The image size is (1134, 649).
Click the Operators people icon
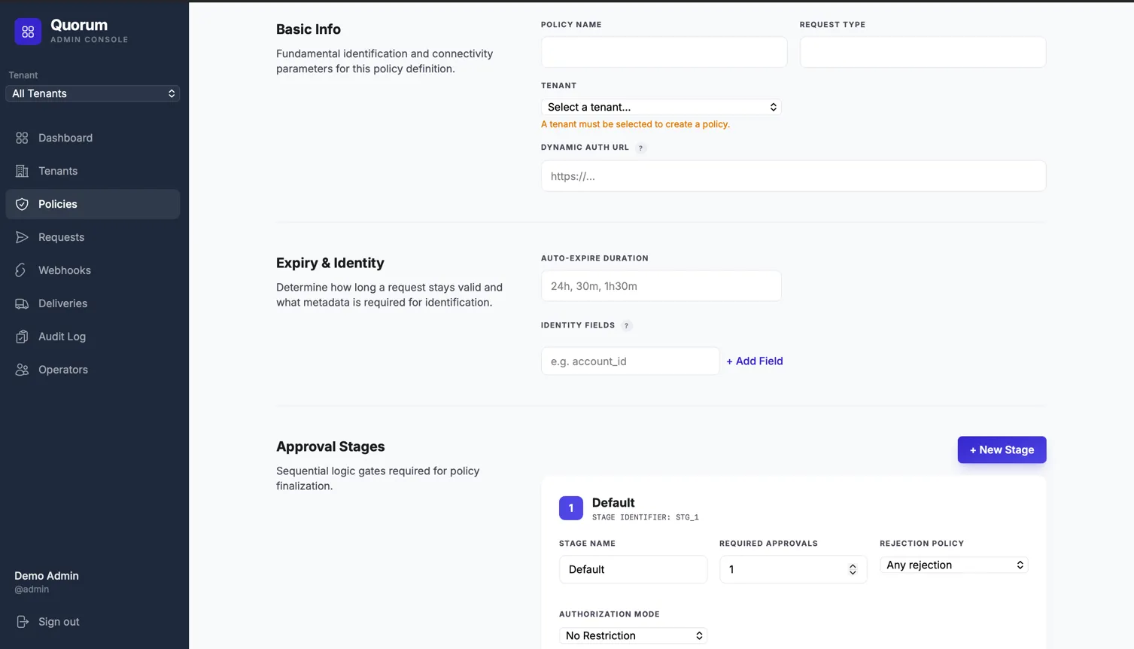pyautogui.click(x=22, y=370)
